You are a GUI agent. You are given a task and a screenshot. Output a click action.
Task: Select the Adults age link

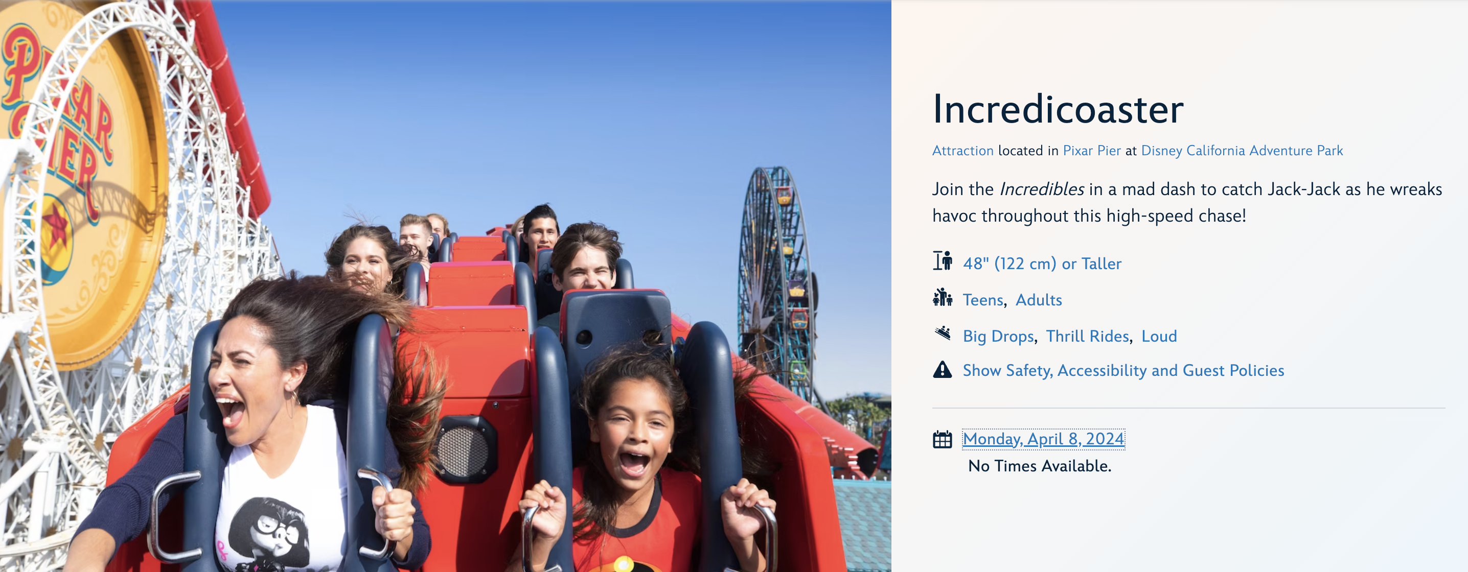[x=1038, y=300]
